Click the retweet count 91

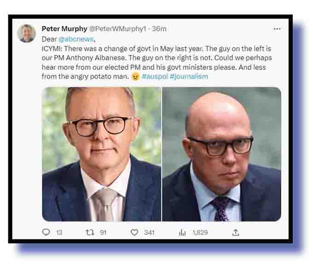[103, 233]
